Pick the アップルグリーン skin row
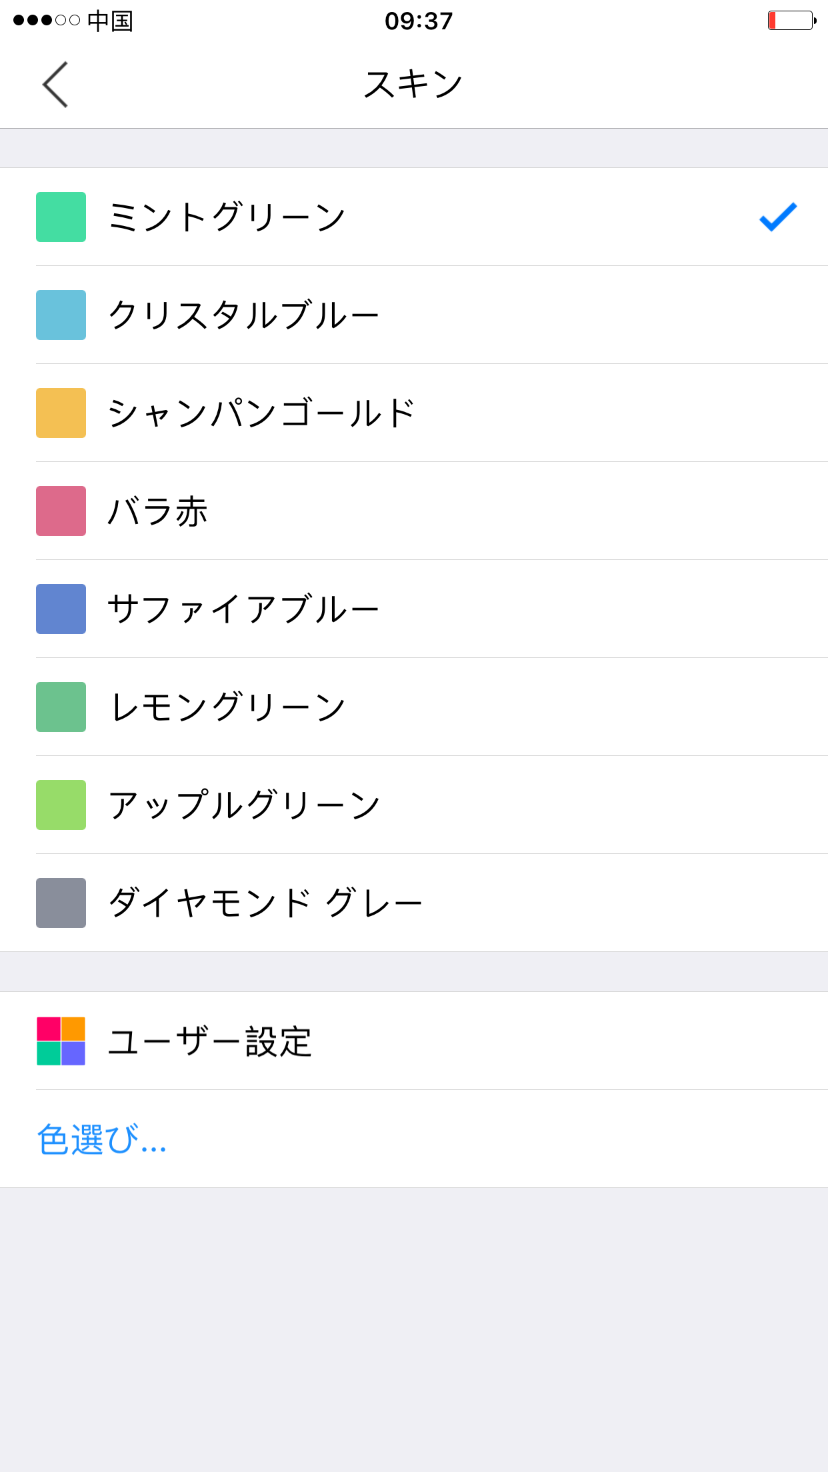 pyautogui.click(x=414, y=805)
